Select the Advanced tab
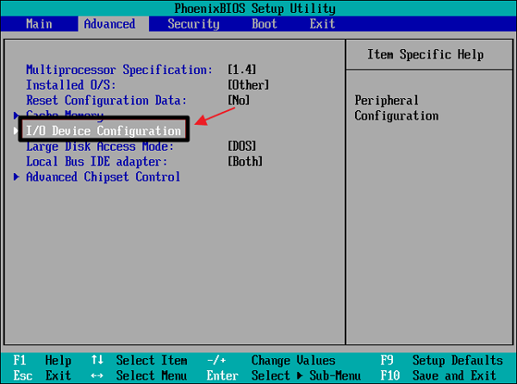Viewport: 517px width, 384px height. (109, 24)
